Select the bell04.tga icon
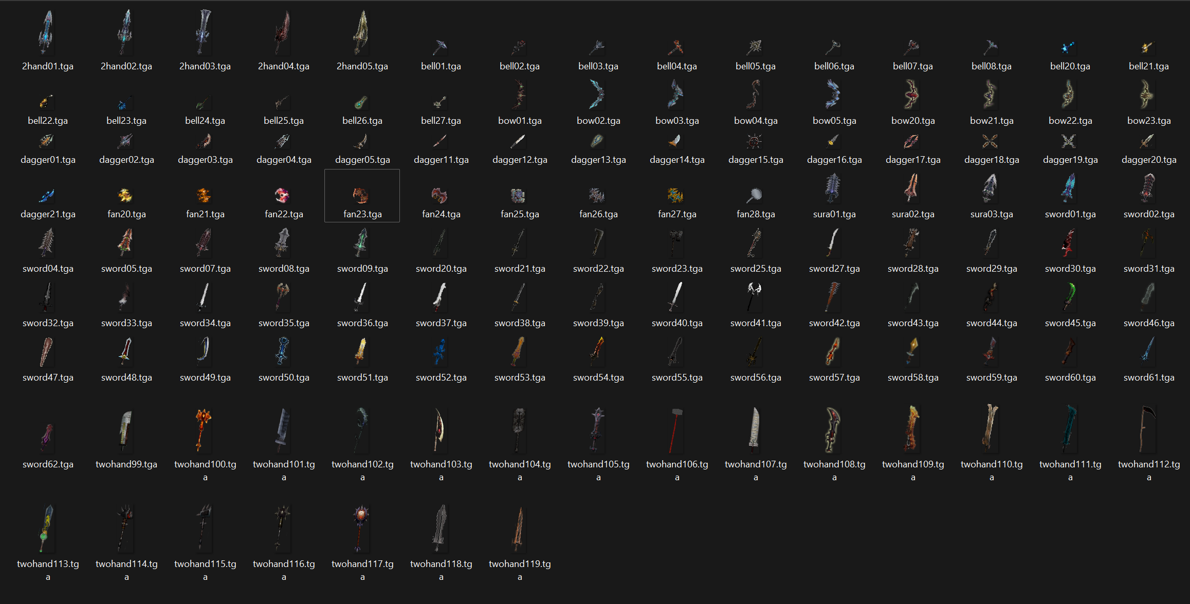Viewport: 1190px width, 604px height. 676,47
